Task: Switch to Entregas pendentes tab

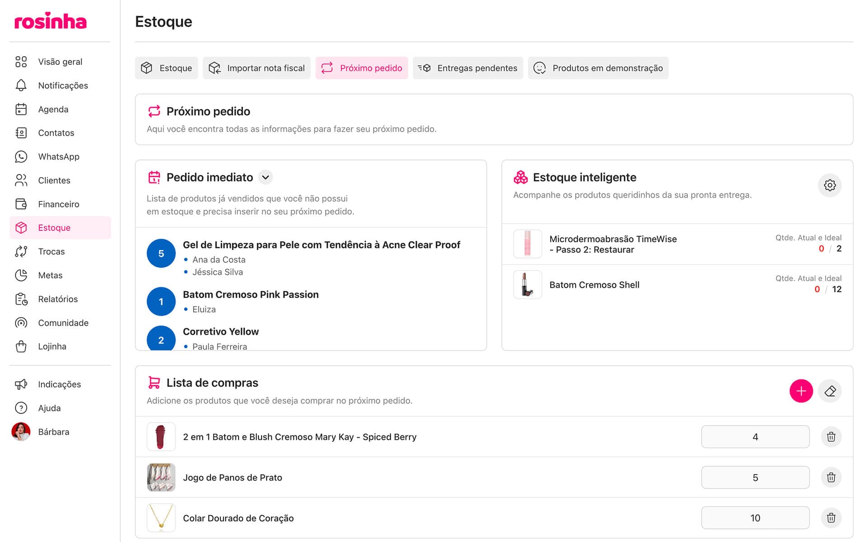Action: [x=468, y=68]
